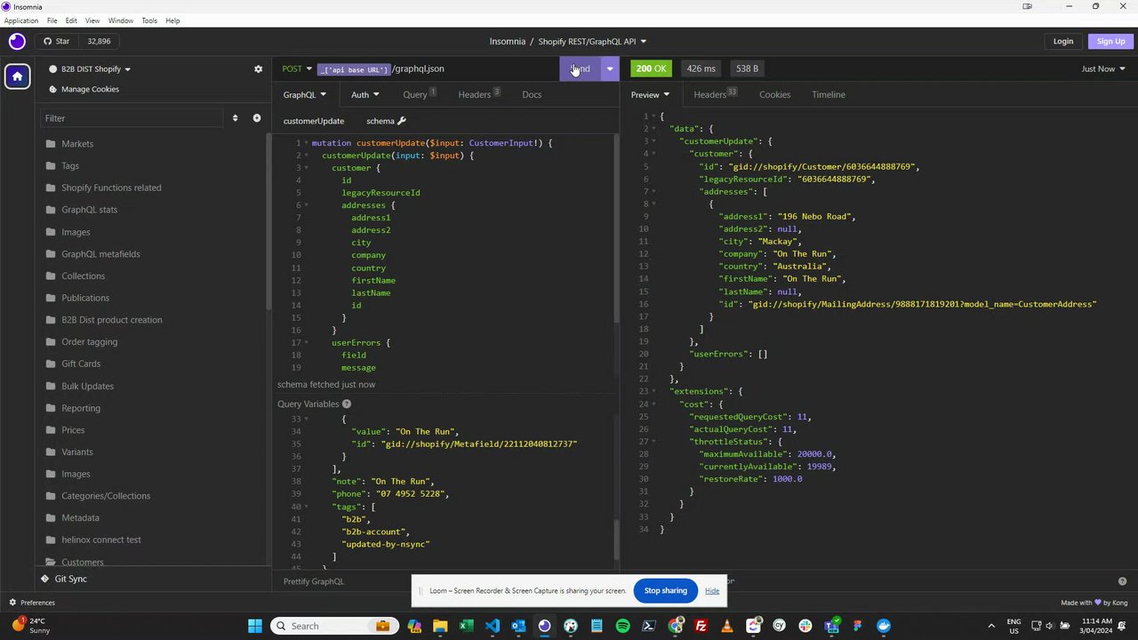This screenshot has height=640, width=1138.
Task: Open Excel from the taskbar
Action: click(466, 626)
